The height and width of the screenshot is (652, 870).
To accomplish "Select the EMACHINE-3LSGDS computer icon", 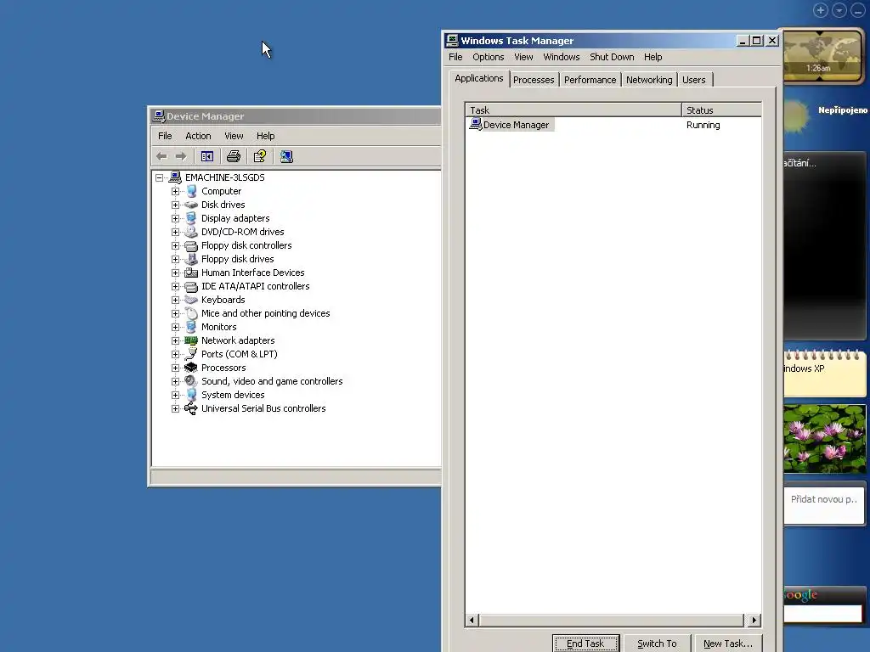I will pyautogui.click(x=175, y=177).
